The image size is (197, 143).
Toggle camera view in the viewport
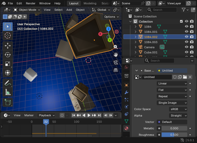116,62
